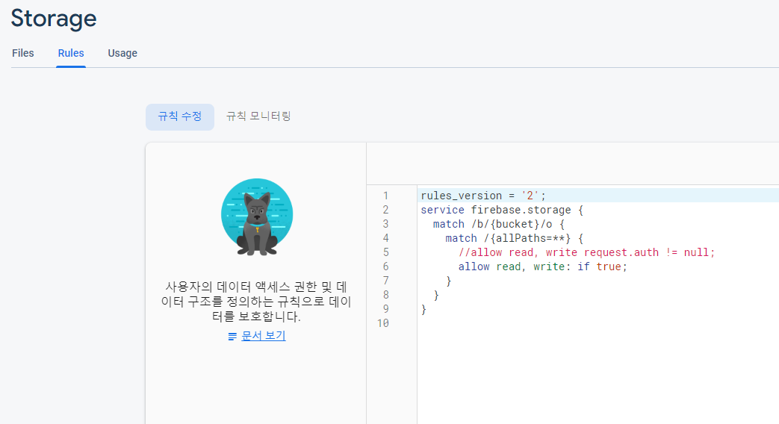Click the match /b/{bucket}/o line
The image size is (779, 424).
tap(499, 224)
